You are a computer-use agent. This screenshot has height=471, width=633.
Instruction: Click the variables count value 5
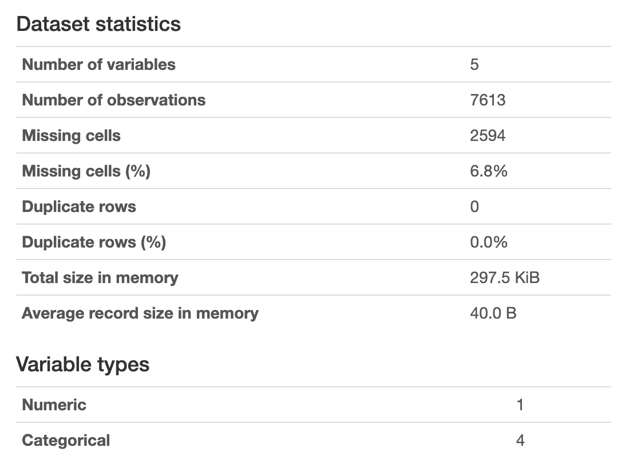click(x=474, y=64)
